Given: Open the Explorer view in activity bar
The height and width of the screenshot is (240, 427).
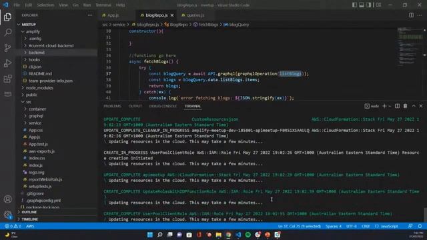Looking at the screenshot, I should [7, 17].
